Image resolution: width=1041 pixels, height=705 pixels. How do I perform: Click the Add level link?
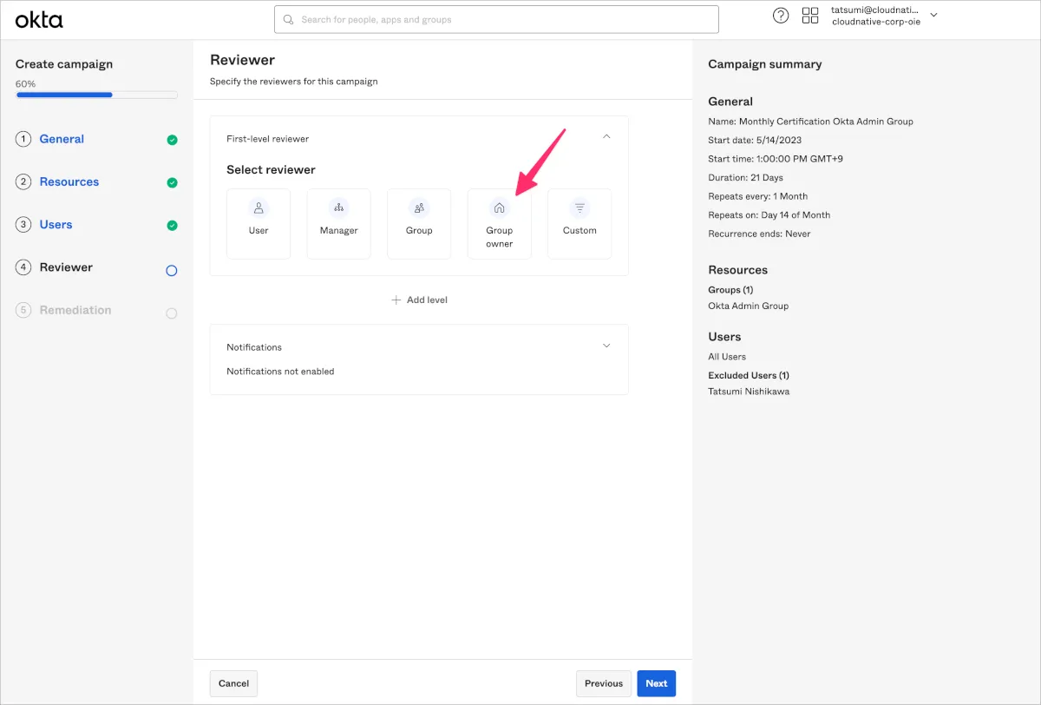click(x=420, y=300)
